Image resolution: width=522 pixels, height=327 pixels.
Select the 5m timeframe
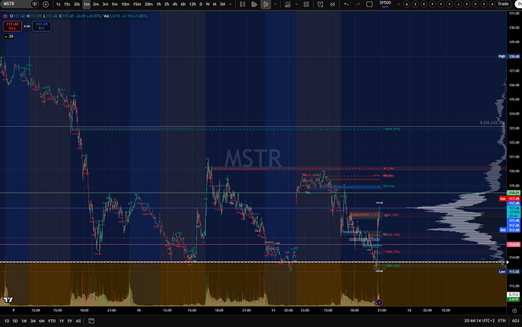pyautogui.click(x=115, y=5)
